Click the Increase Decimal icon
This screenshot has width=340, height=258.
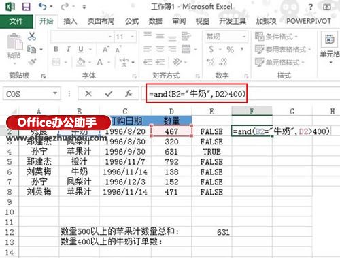[x=211, y=62]
